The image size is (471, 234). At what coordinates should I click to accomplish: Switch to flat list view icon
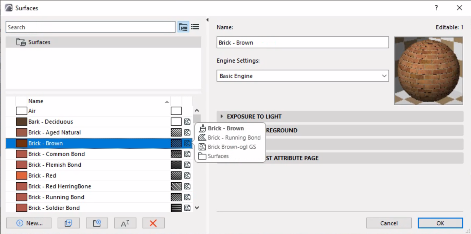pos(195,27)
